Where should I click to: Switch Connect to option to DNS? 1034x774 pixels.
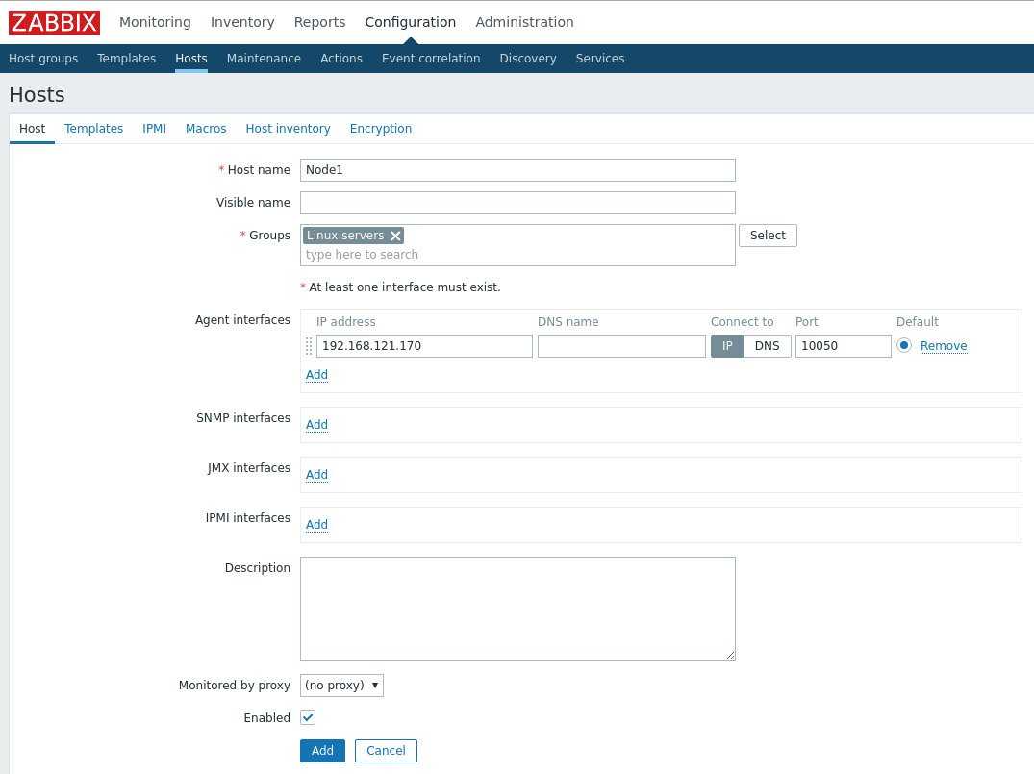click(x=767, y=346)
